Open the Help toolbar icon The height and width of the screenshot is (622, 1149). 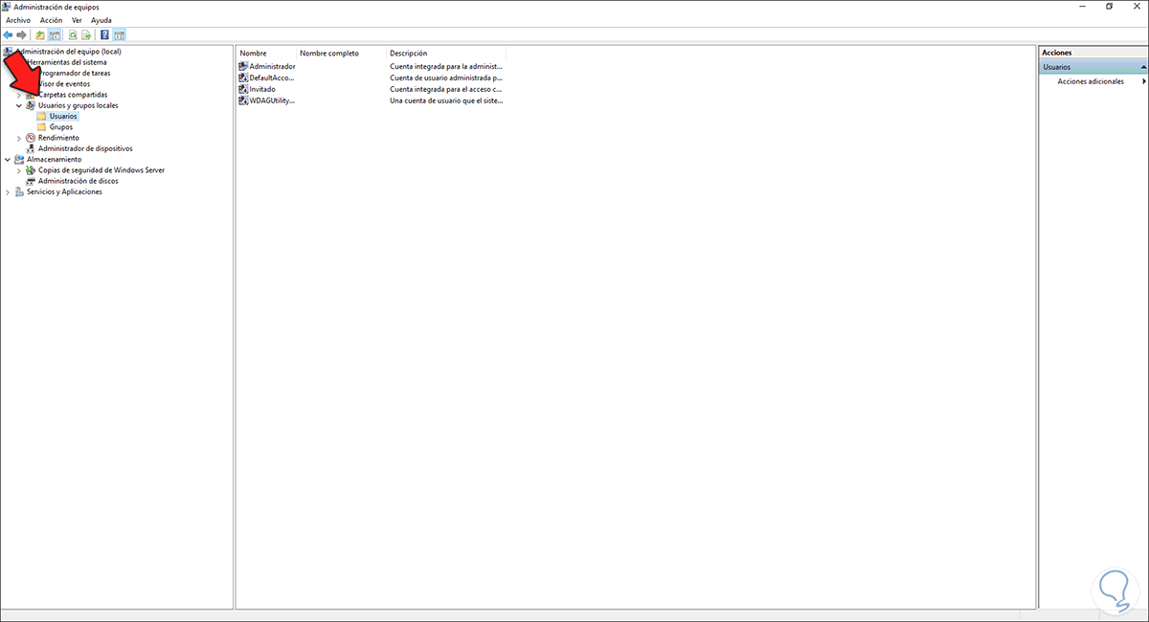104,34
